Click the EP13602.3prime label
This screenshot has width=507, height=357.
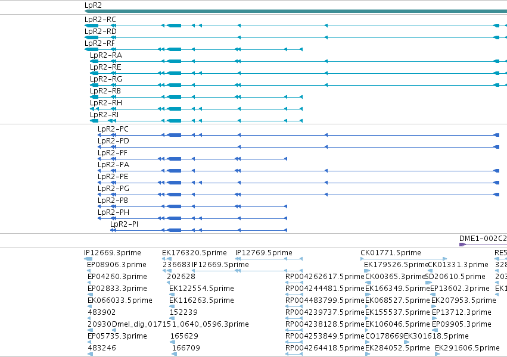[x=460, y=289]
